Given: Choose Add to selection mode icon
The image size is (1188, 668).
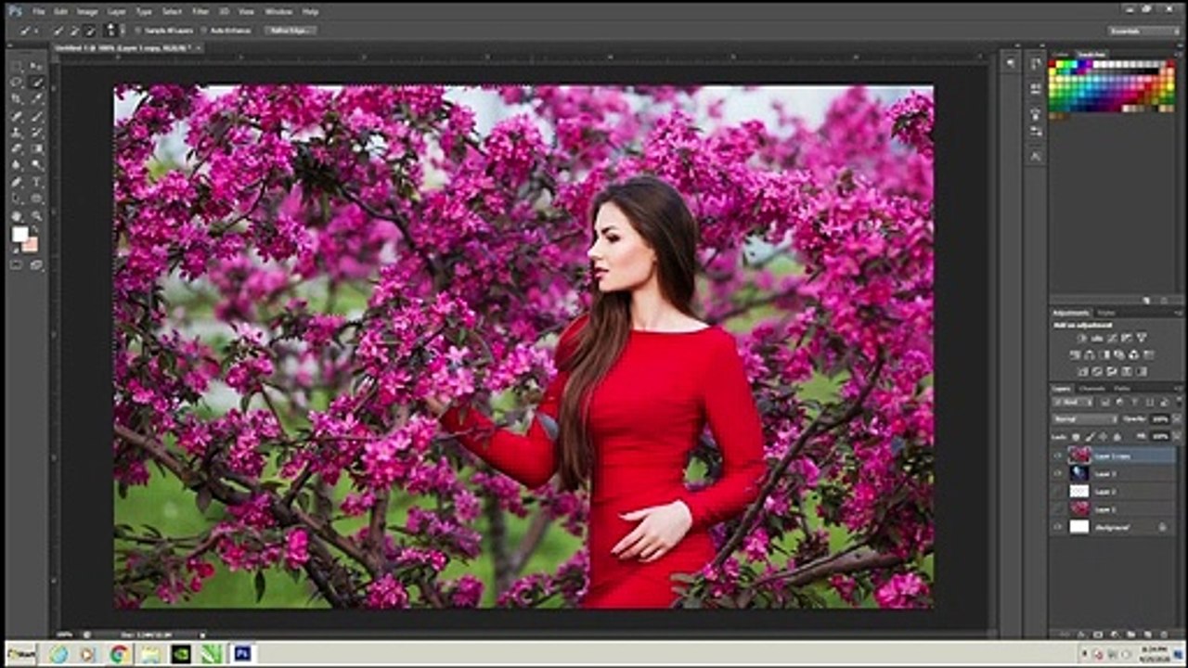Looking at the screenshot, I should [x=74, y=30].
